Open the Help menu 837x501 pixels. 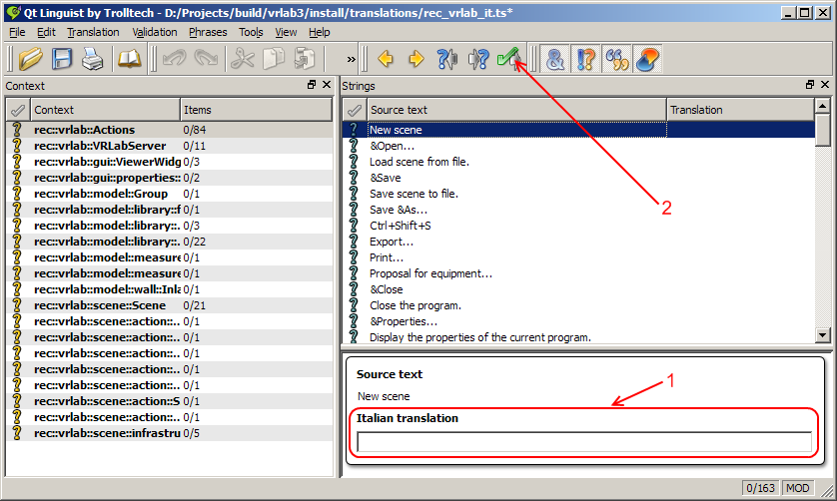[320, 32]
